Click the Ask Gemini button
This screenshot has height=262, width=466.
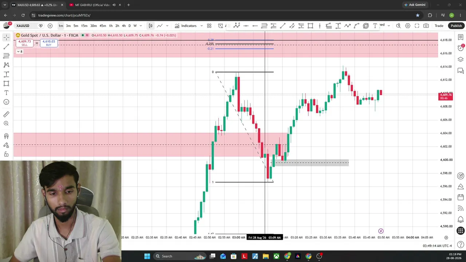[x=415, y=5]
